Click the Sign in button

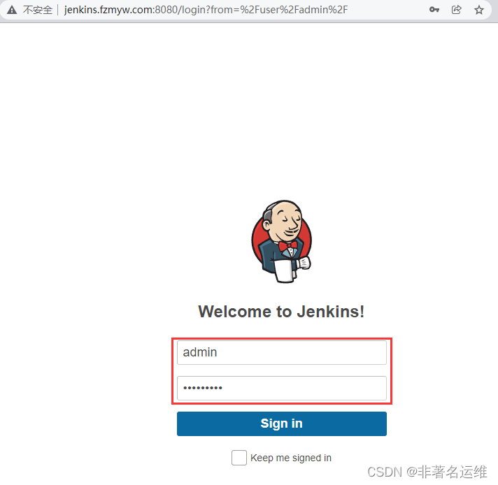[x=282, y=424]
